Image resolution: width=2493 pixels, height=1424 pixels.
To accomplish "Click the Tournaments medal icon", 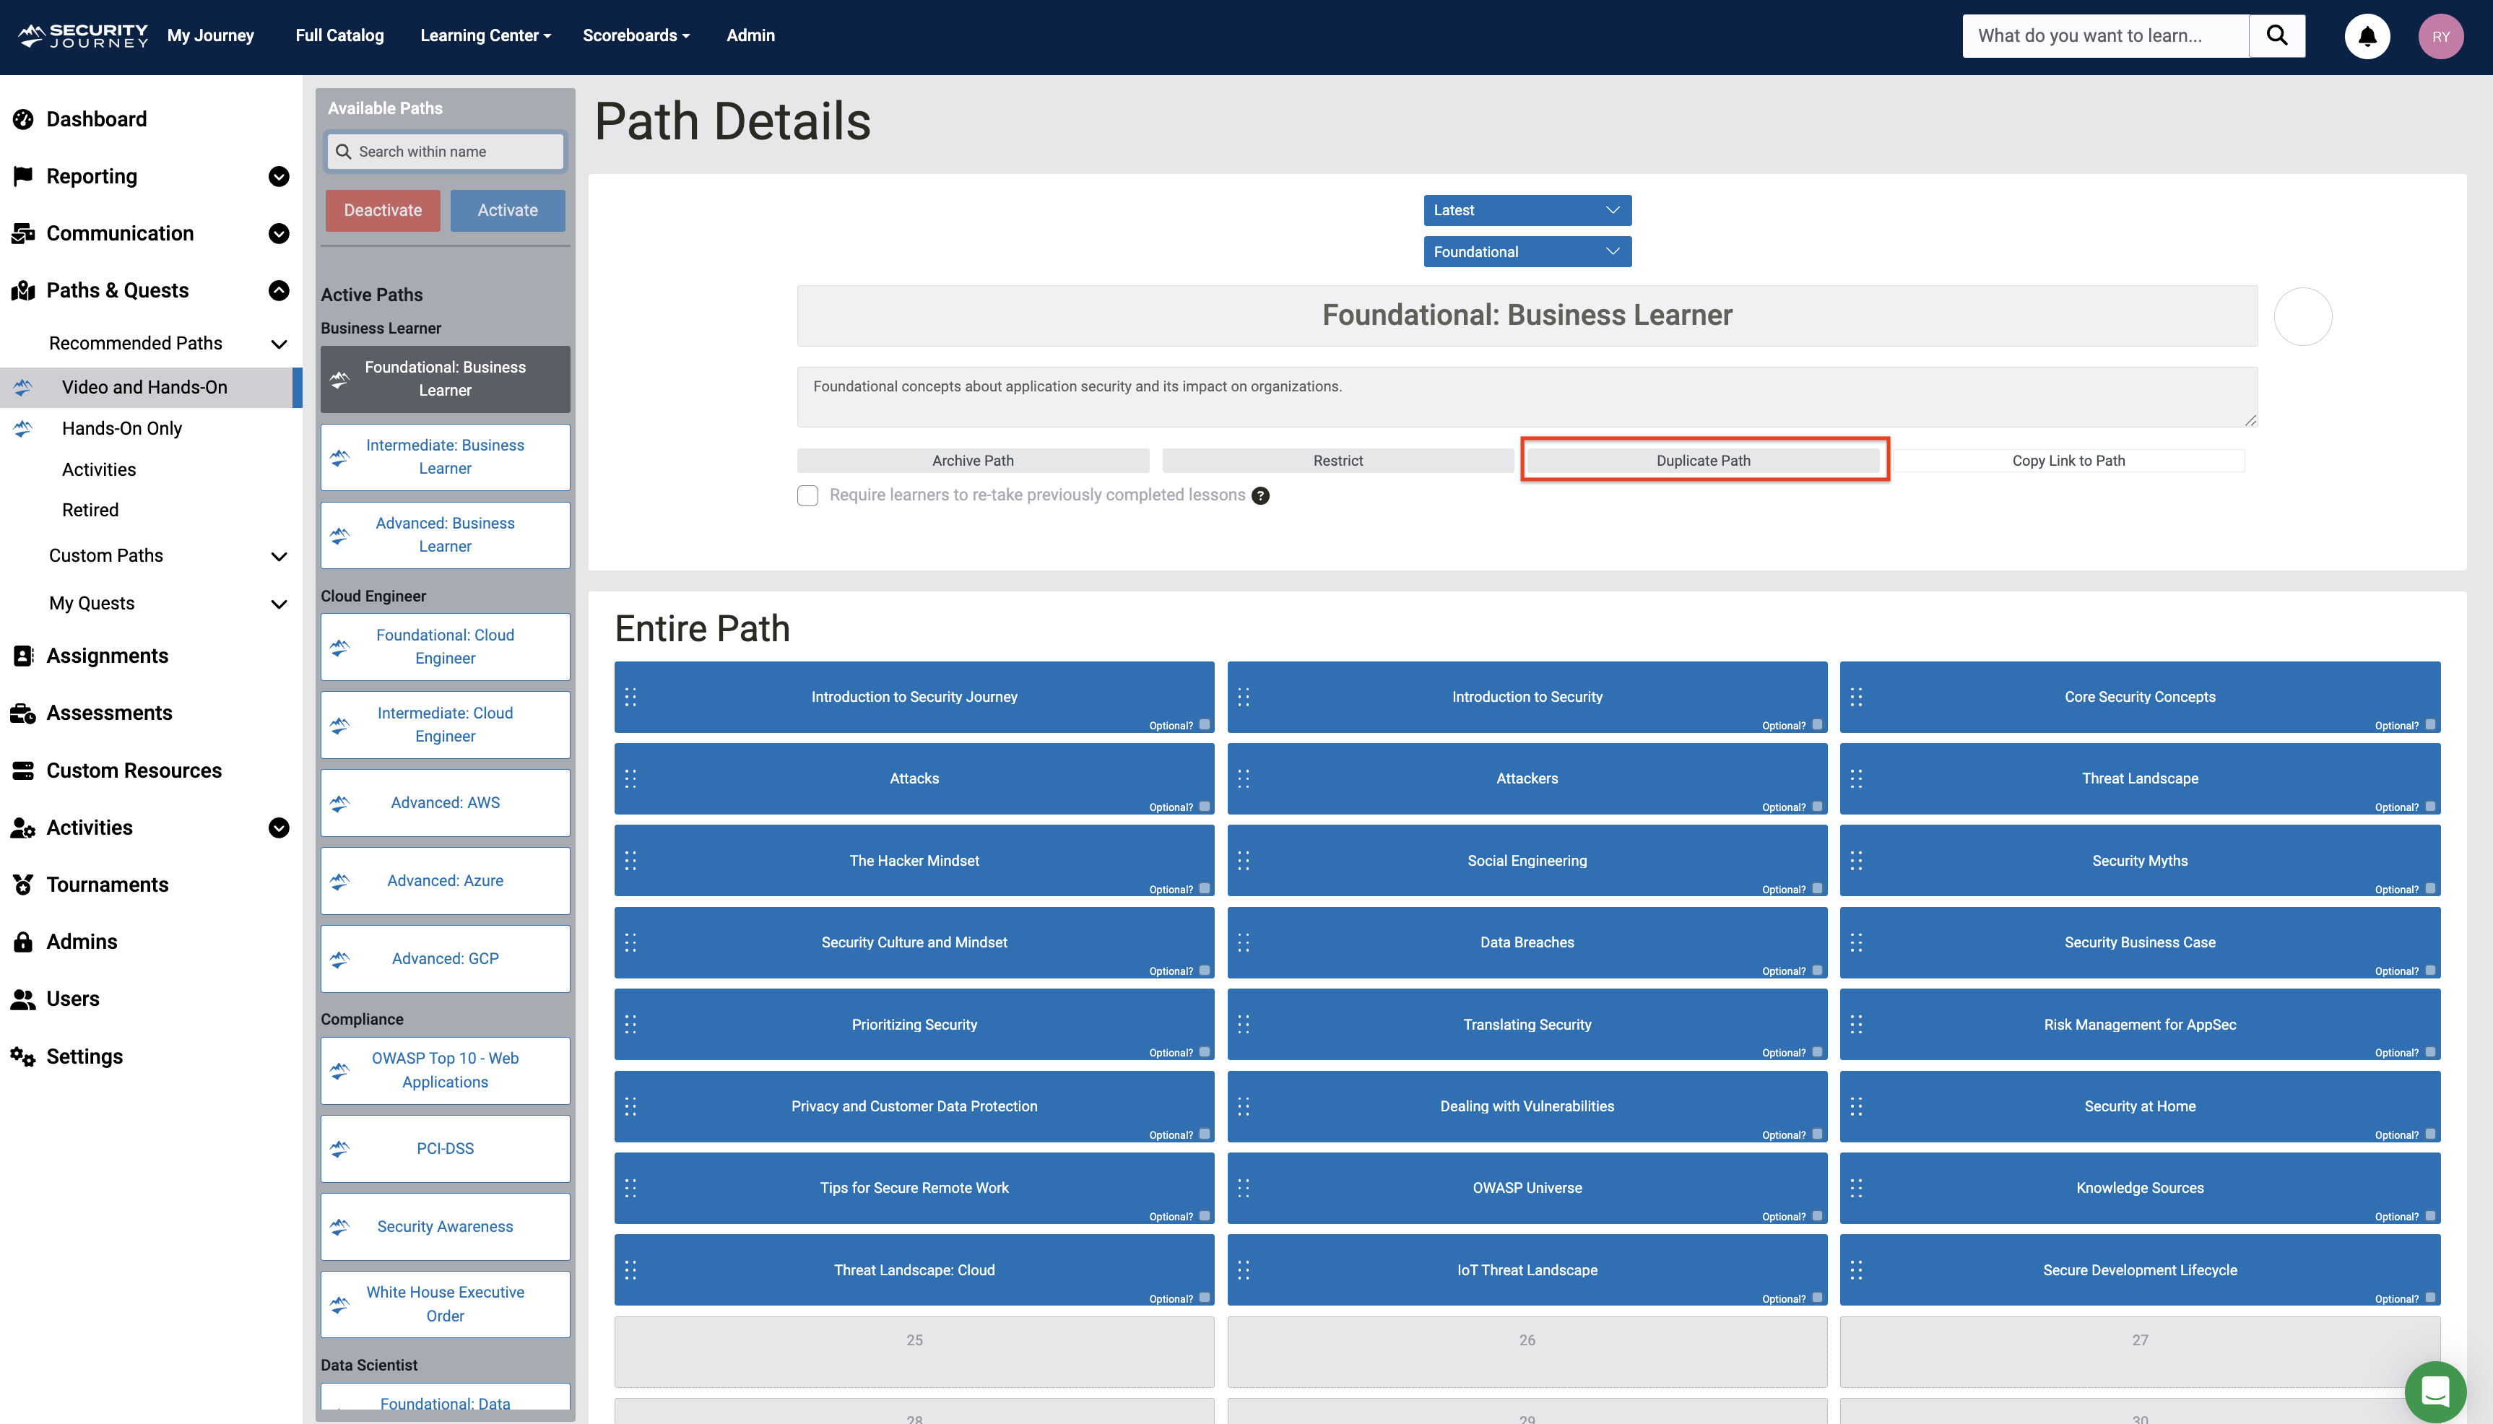I will 24,884.
